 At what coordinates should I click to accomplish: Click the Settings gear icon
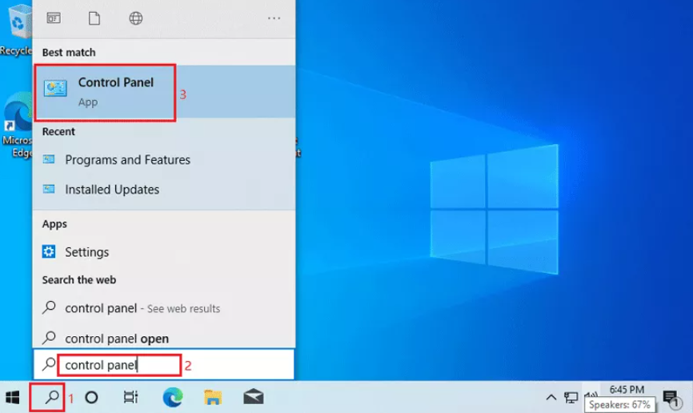tap(49, 251)
